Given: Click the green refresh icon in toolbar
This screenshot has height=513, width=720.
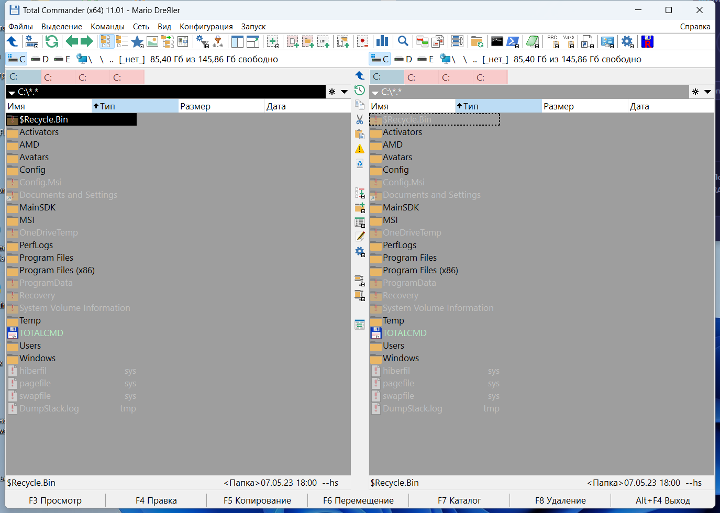Looking at the screenshot, I should point(52,41).
